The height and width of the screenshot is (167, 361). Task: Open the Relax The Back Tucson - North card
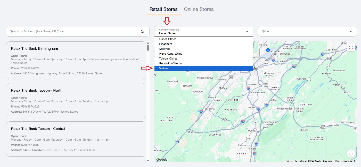click(x=76, y=101)
